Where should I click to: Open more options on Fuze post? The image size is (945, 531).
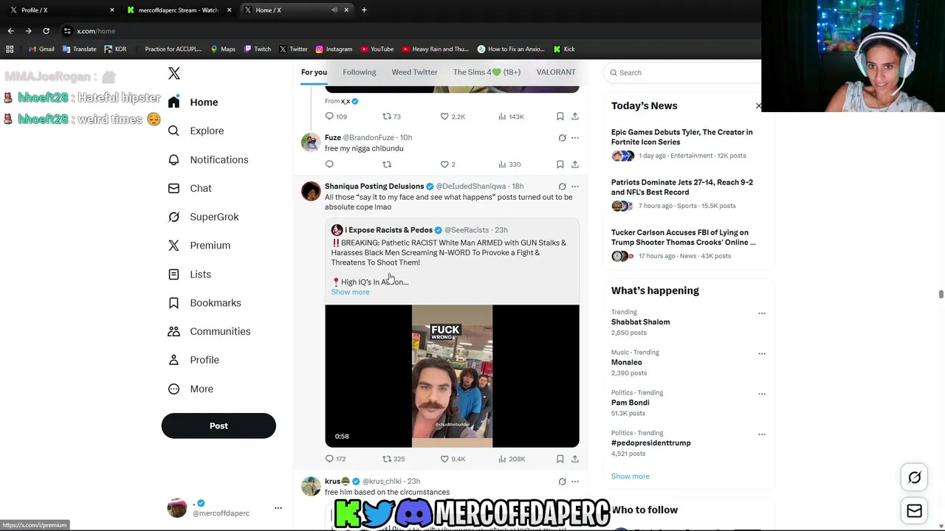(575, 138)
